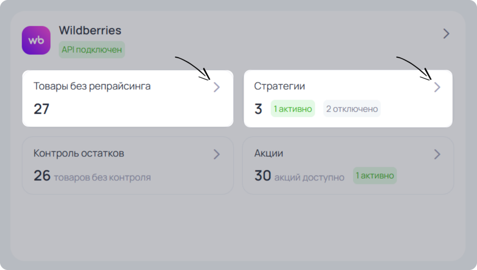Viewport: 477px width, 270px height.
Task: Open Wildberries details via top-right chevron
Action: click(446, 34)
